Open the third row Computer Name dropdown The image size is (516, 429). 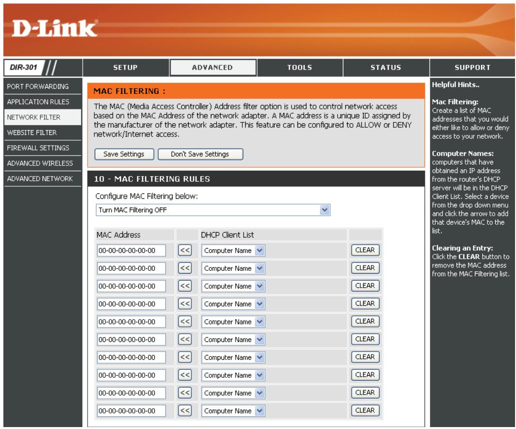tap(233, 286)
